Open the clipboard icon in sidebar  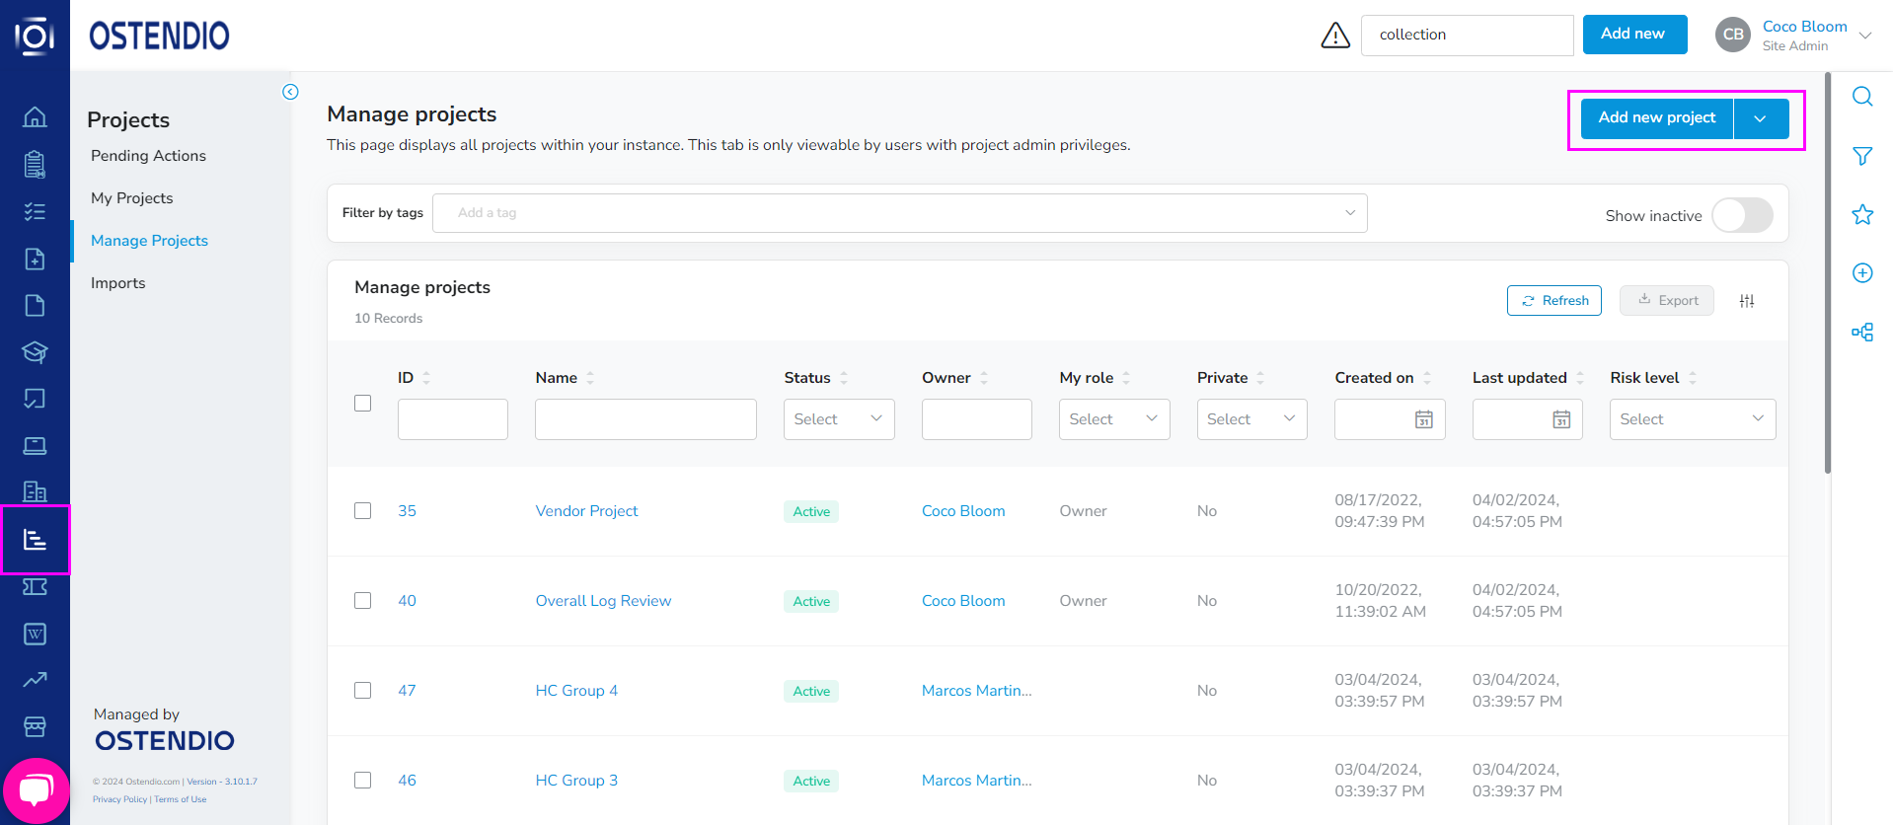point(35,164)
